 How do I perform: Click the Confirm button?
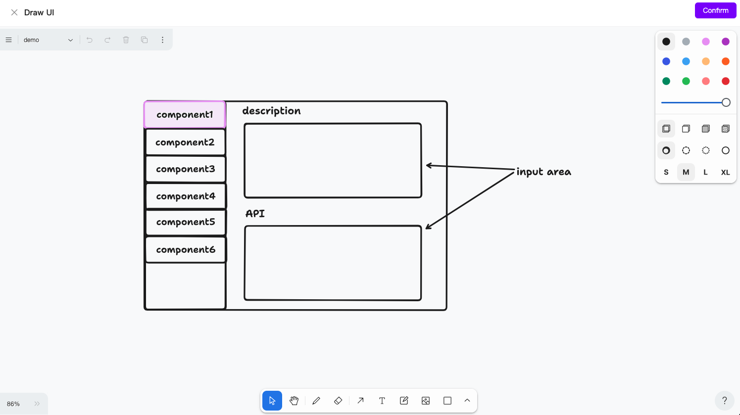click(x=715, y=10)
